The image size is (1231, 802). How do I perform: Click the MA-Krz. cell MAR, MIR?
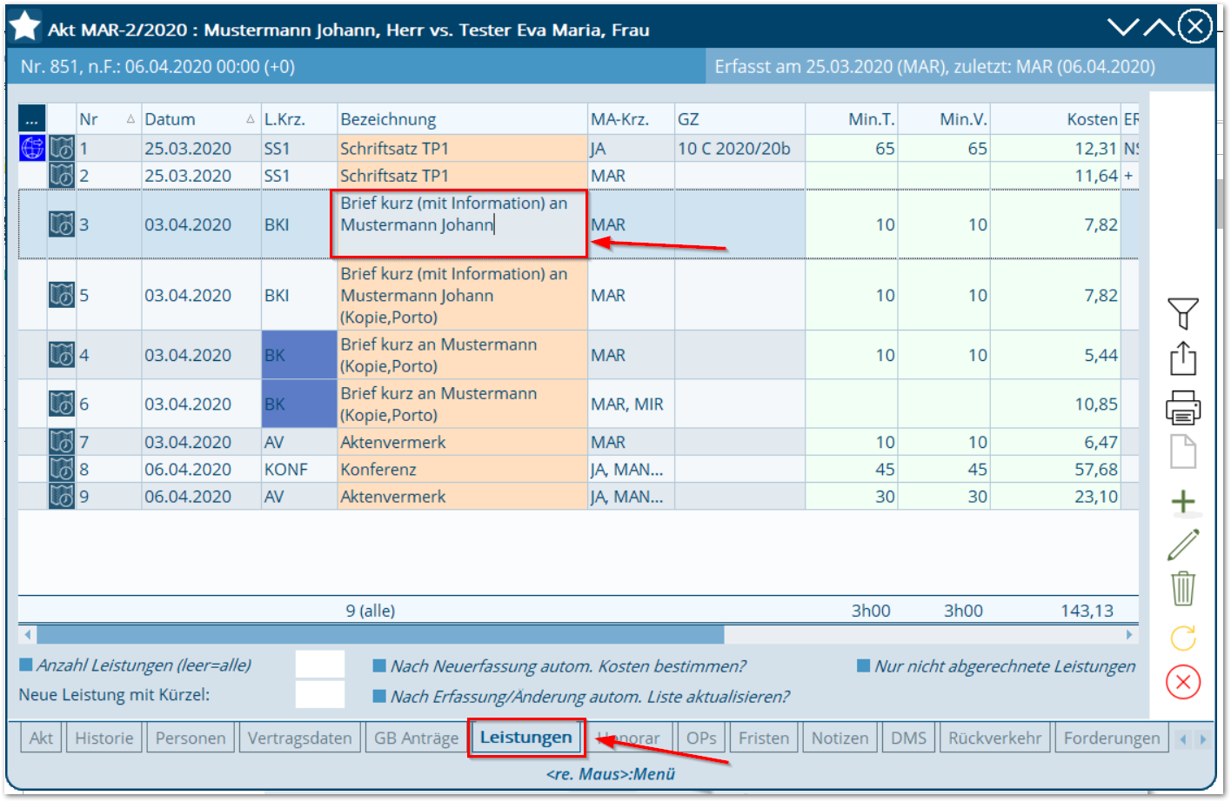pos(631,404)
